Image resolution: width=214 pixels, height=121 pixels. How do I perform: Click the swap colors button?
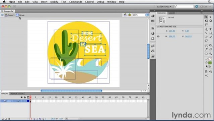click(x=209, y=67)
